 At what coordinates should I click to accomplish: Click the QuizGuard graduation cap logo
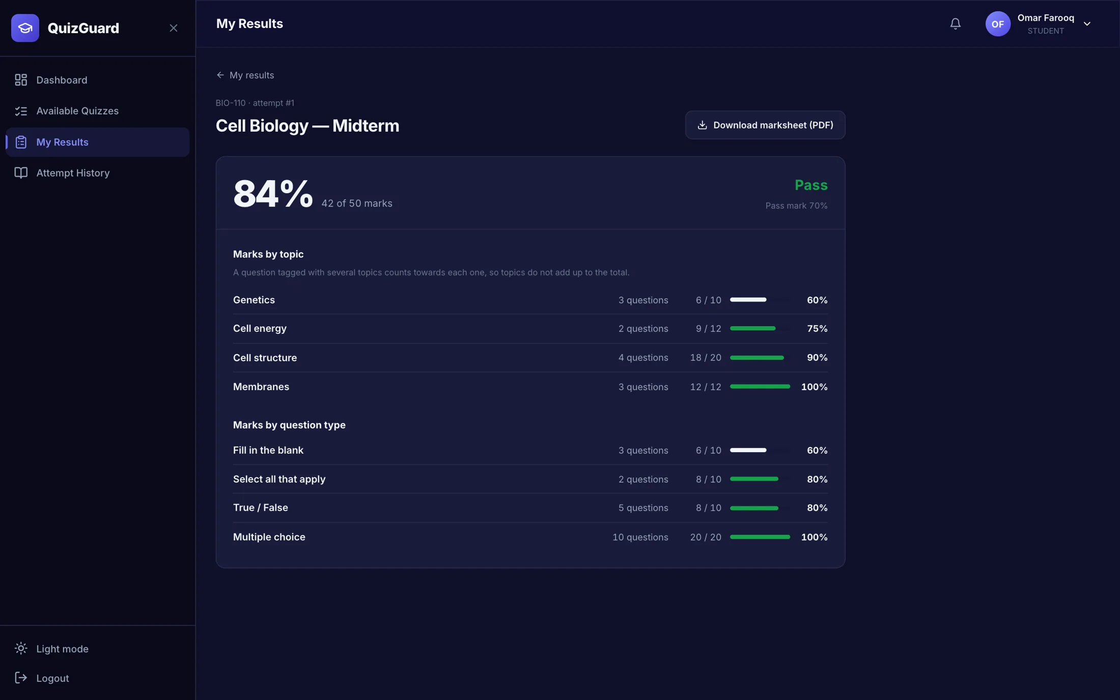click(25, 28)
